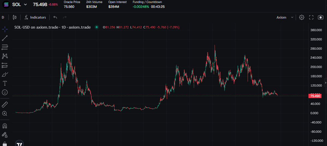Click the SOL-USD on axiom.trade legend title
This screenshot has width=327, height=146.
pos(53,27)
